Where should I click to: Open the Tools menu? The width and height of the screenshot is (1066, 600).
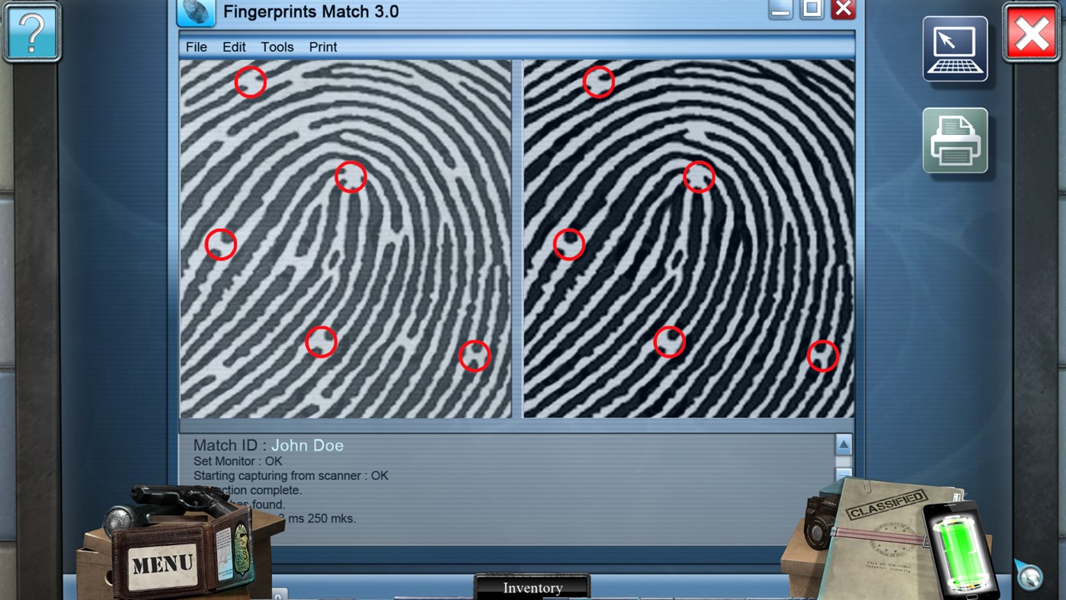(277, 47)
